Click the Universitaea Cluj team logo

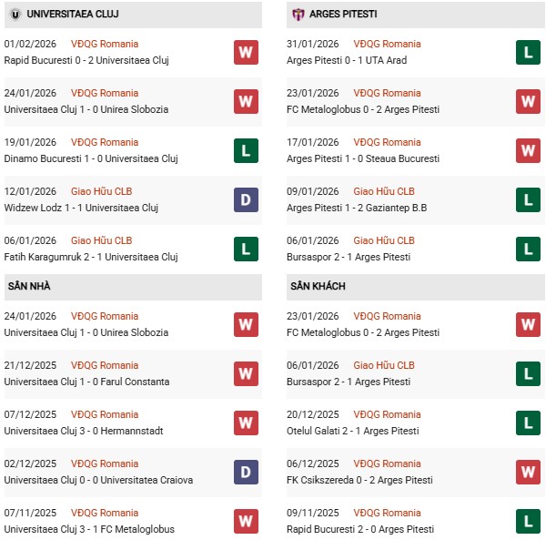tap(15, 15)
